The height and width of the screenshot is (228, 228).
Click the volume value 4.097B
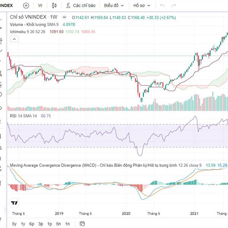[69, 25]
